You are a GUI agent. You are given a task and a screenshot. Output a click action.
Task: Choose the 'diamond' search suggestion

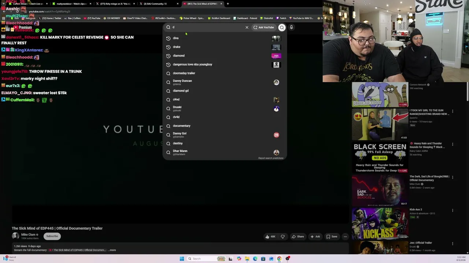point(224,56)
